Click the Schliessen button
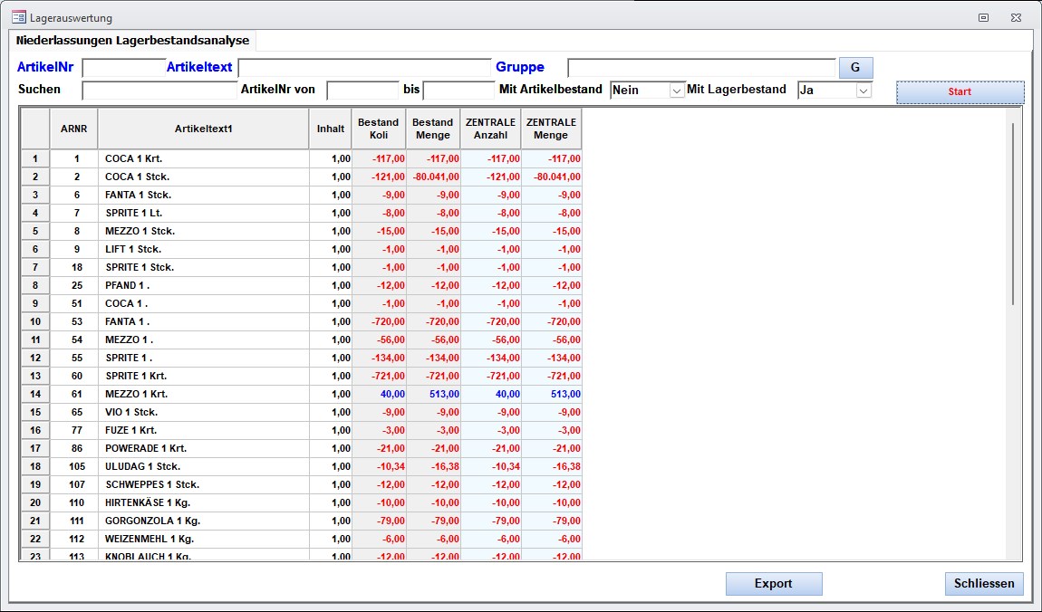 [x=983, y=584]
